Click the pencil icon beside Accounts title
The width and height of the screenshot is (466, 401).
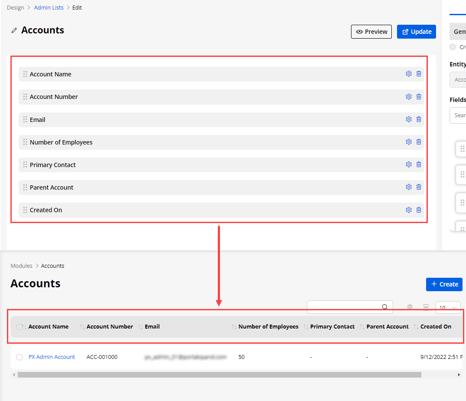click(14, 30)
